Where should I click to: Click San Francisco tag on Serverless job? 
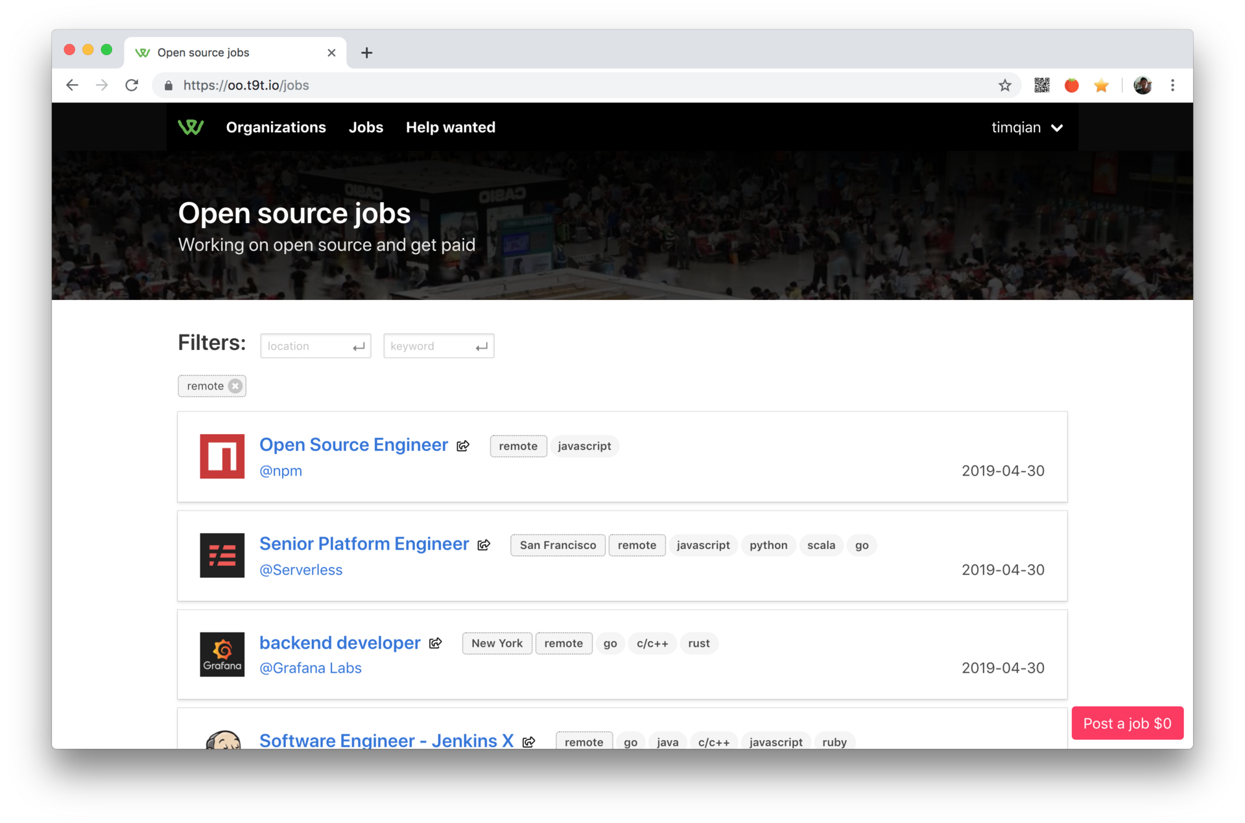click(558, 545)
